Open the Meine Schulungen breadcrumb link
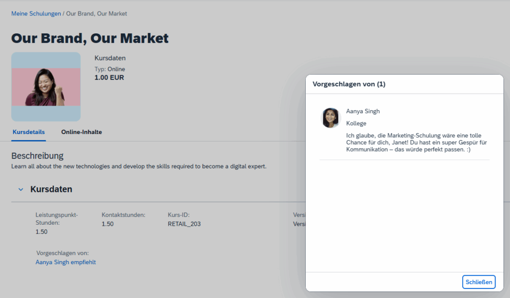Screen dimensions: 510x298 click(35, 13)
